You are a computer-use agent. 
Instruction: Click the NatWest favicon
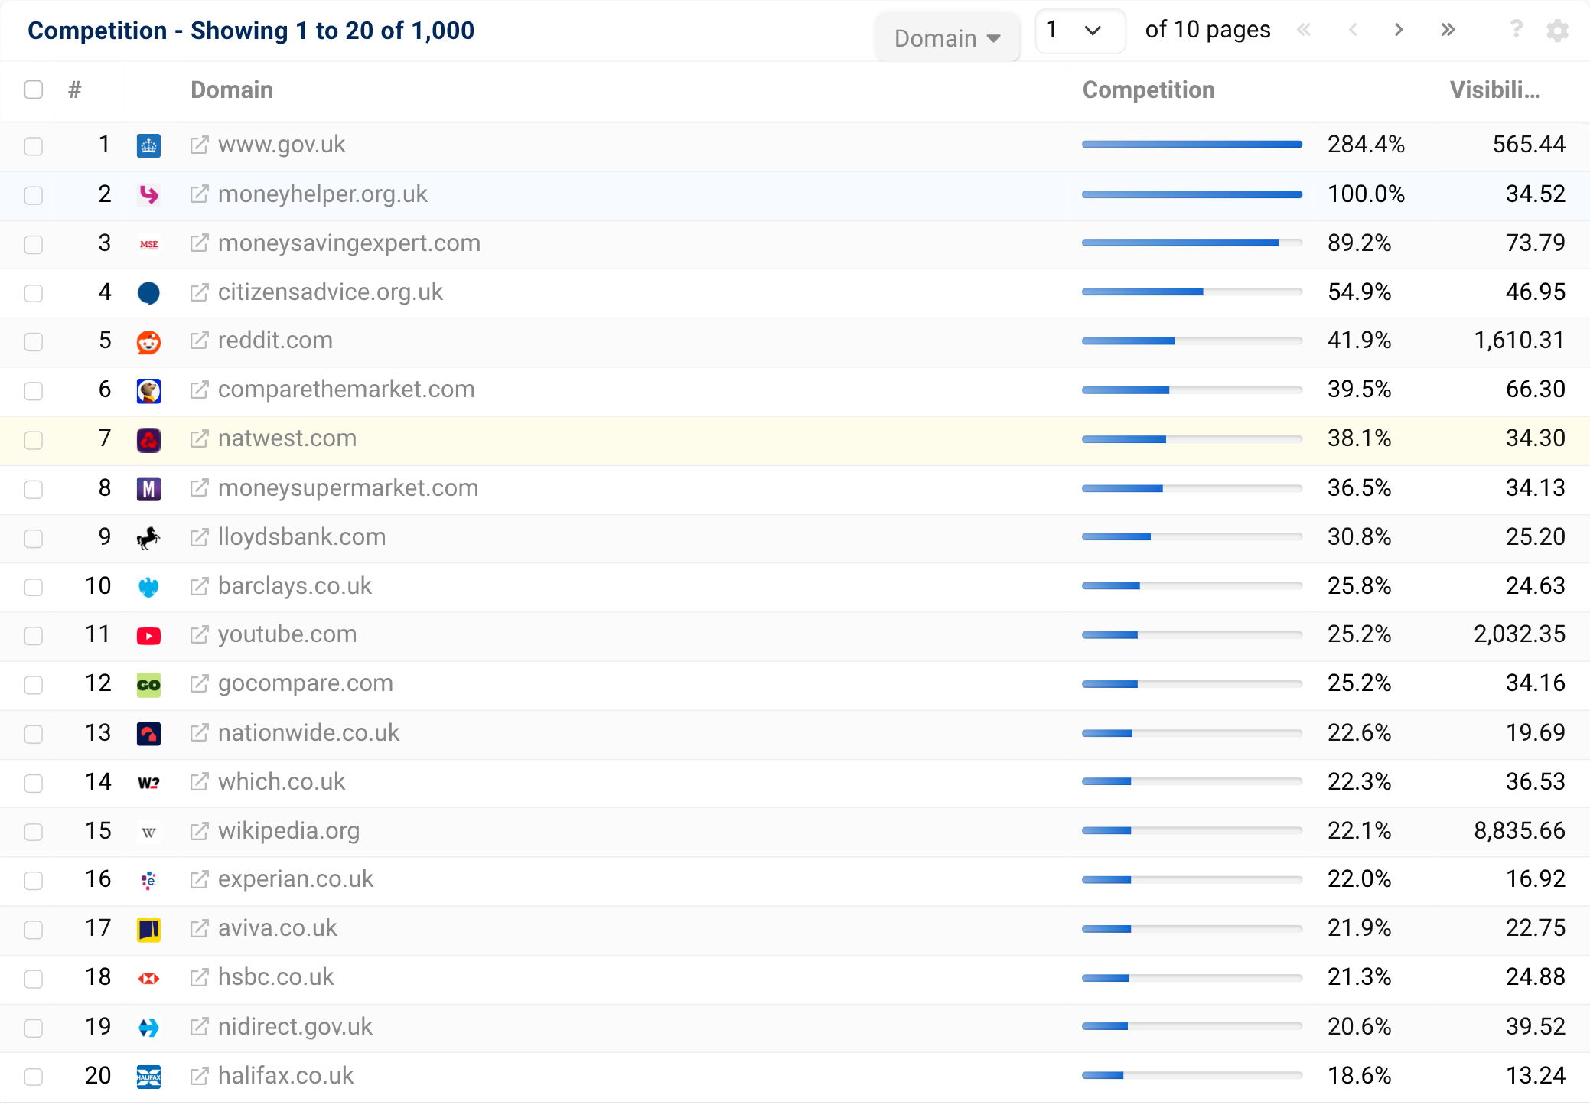click(148, 440)
